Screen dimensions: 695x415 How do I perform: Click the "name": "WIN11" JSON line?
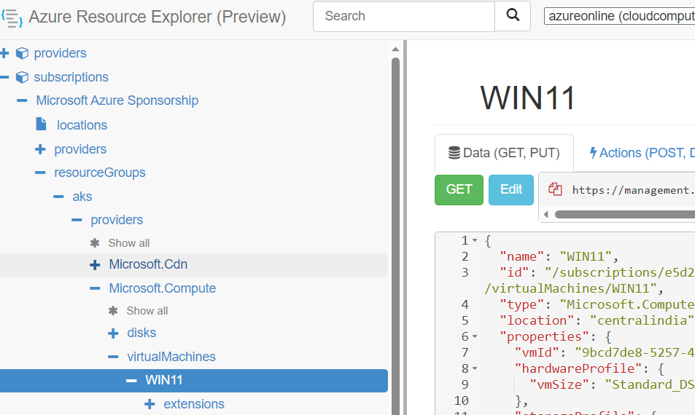pyautogui.click(x=559, y=256)
